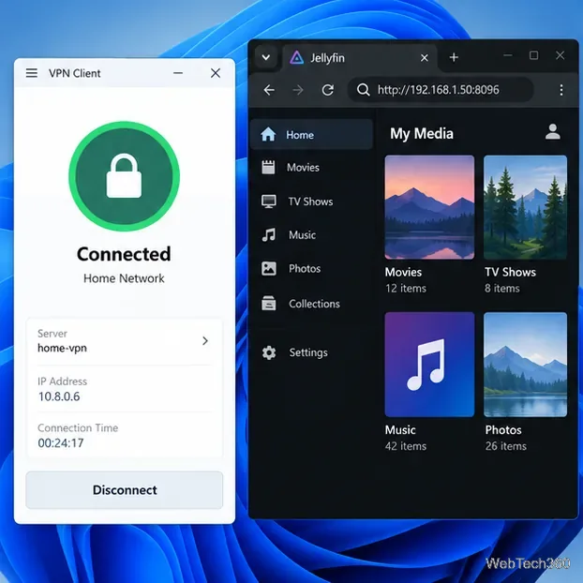Open the Photos library thumbnail
This screenshot has height=583, width=583.
(526, 365)
